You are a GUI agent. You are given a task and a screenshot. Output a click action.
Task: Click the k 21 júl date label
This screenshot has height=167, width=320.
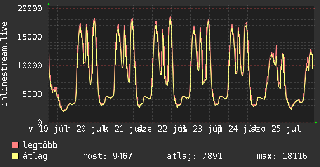tap(123, 129)
